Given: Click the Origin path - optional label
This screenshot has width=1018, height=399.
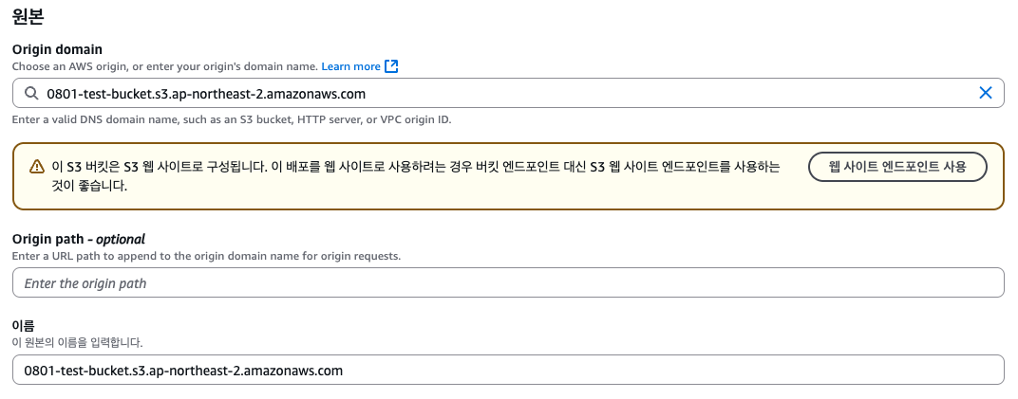Looking at the screenshot, I should 79,239.
